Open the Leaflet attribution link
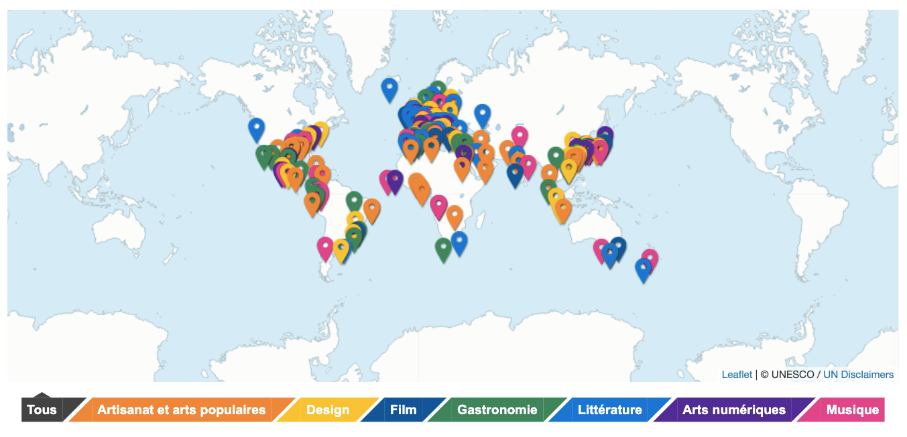Image resolution: width=907 pixels, height=437 pixels. tap(737, 375)
